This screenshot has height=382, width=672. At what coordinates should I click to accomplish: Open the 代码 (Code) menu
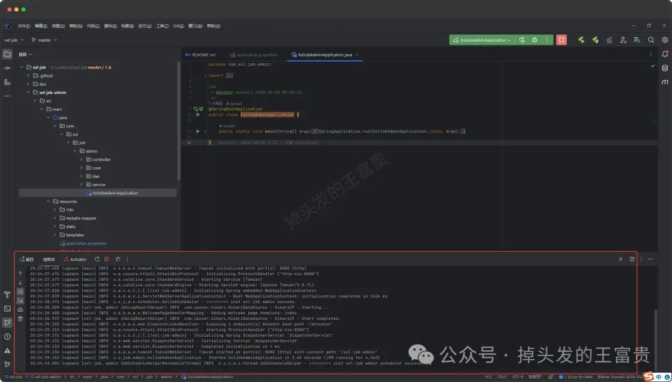click(x=93, y=26)
